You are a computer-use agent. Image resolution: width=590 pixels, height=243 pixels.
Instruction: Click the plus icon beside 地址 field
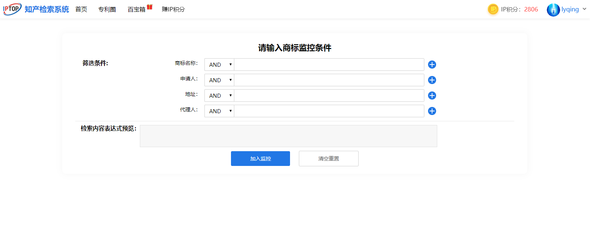pyautogui.click(x=432, y=96)
